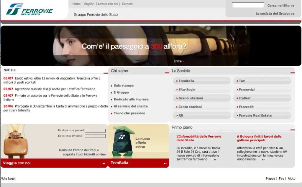The image size is (302, 187).
Task: Click the red arrow beside Entra
Action: [x=183, y=61]
